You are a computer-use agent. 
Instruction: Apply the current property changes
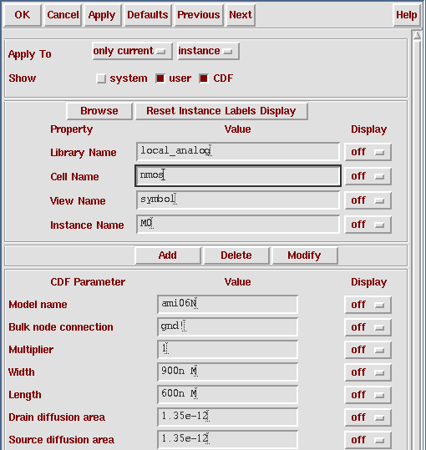[102, 15]
